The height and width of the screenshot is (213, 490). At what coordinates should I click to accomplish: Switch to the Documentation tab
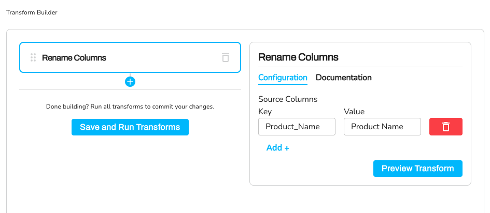tap(344, 78)
